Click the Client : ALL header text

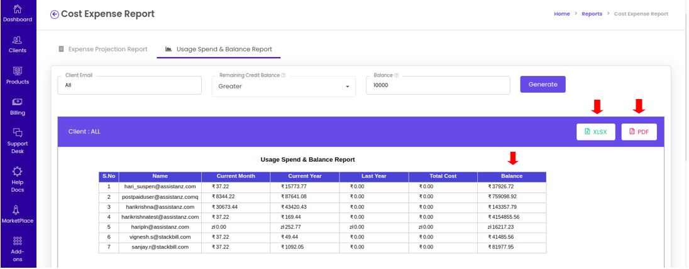[x=84, y=132]
